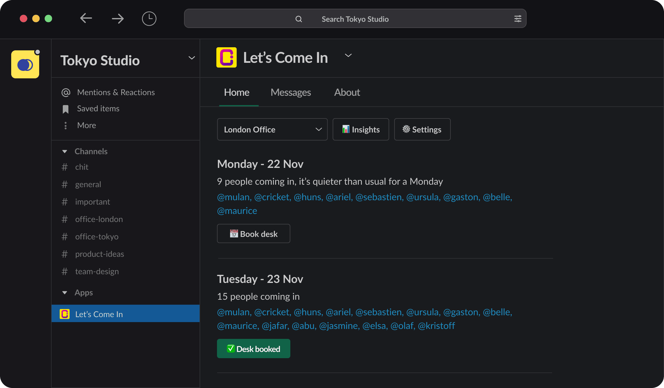Click Book desk for Monday
This screenshot has height=388, width=664.
(x=253, y=233)
